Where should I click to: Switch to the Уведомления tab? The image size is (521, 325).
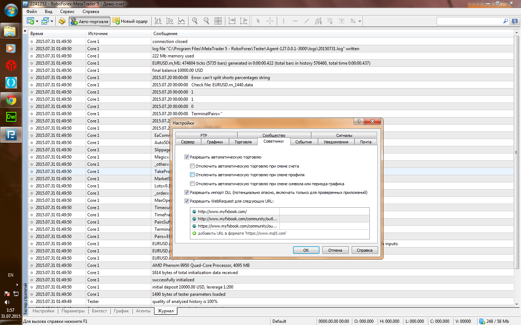click(x=336, y=142)
